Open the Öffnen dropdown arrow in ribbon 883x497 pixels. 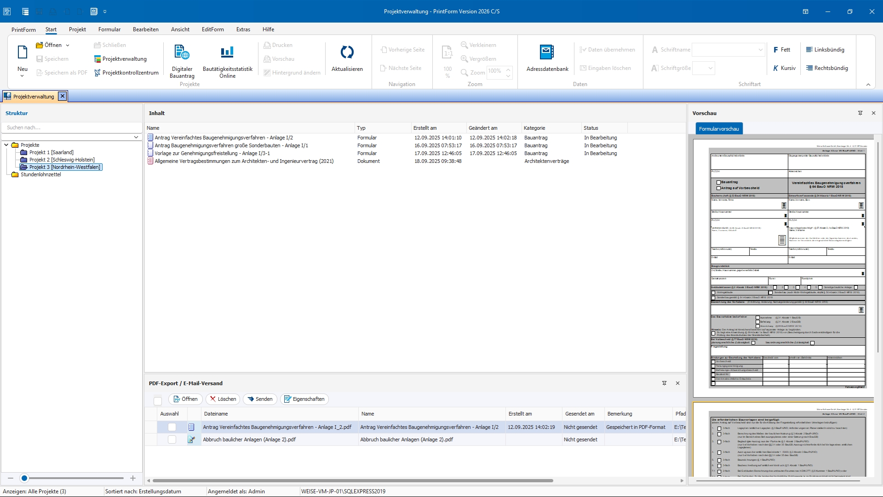(68, 45)
